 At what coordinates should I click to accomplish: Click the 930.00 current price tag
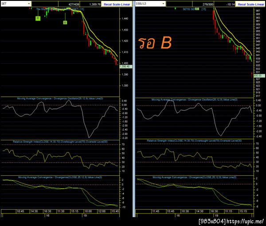coord(259,75)
